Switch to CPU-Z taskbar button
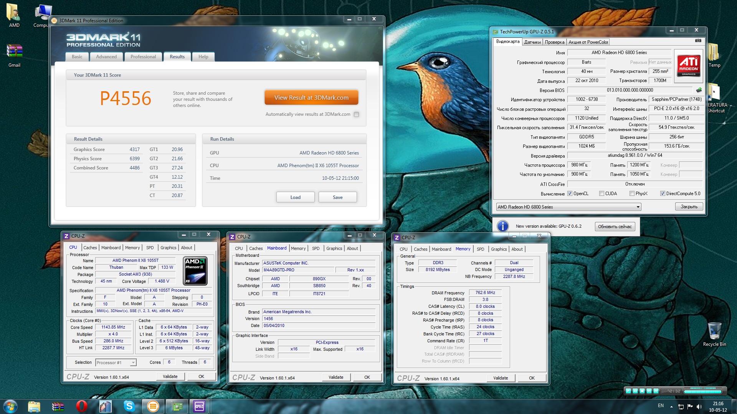The height and width of the screenshot is (414, 737). coord(199,406)
